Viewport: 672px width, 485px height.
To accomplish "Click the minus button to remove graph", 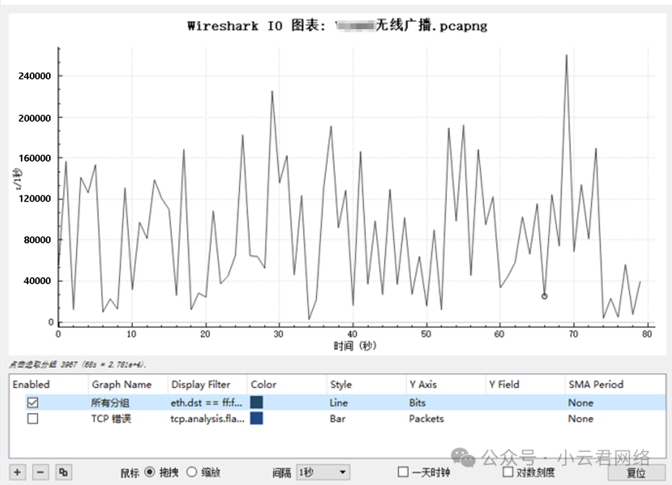I will [40, 473].
